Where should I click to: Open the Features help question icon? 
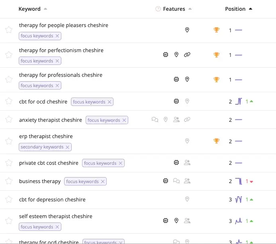click(x=158, y=9)
